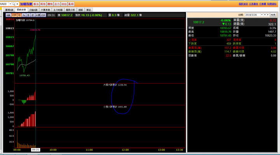This screenshot has height=155, width=280.
Task: Click the 訂 toolbar icon
Action: pos(33,15)
